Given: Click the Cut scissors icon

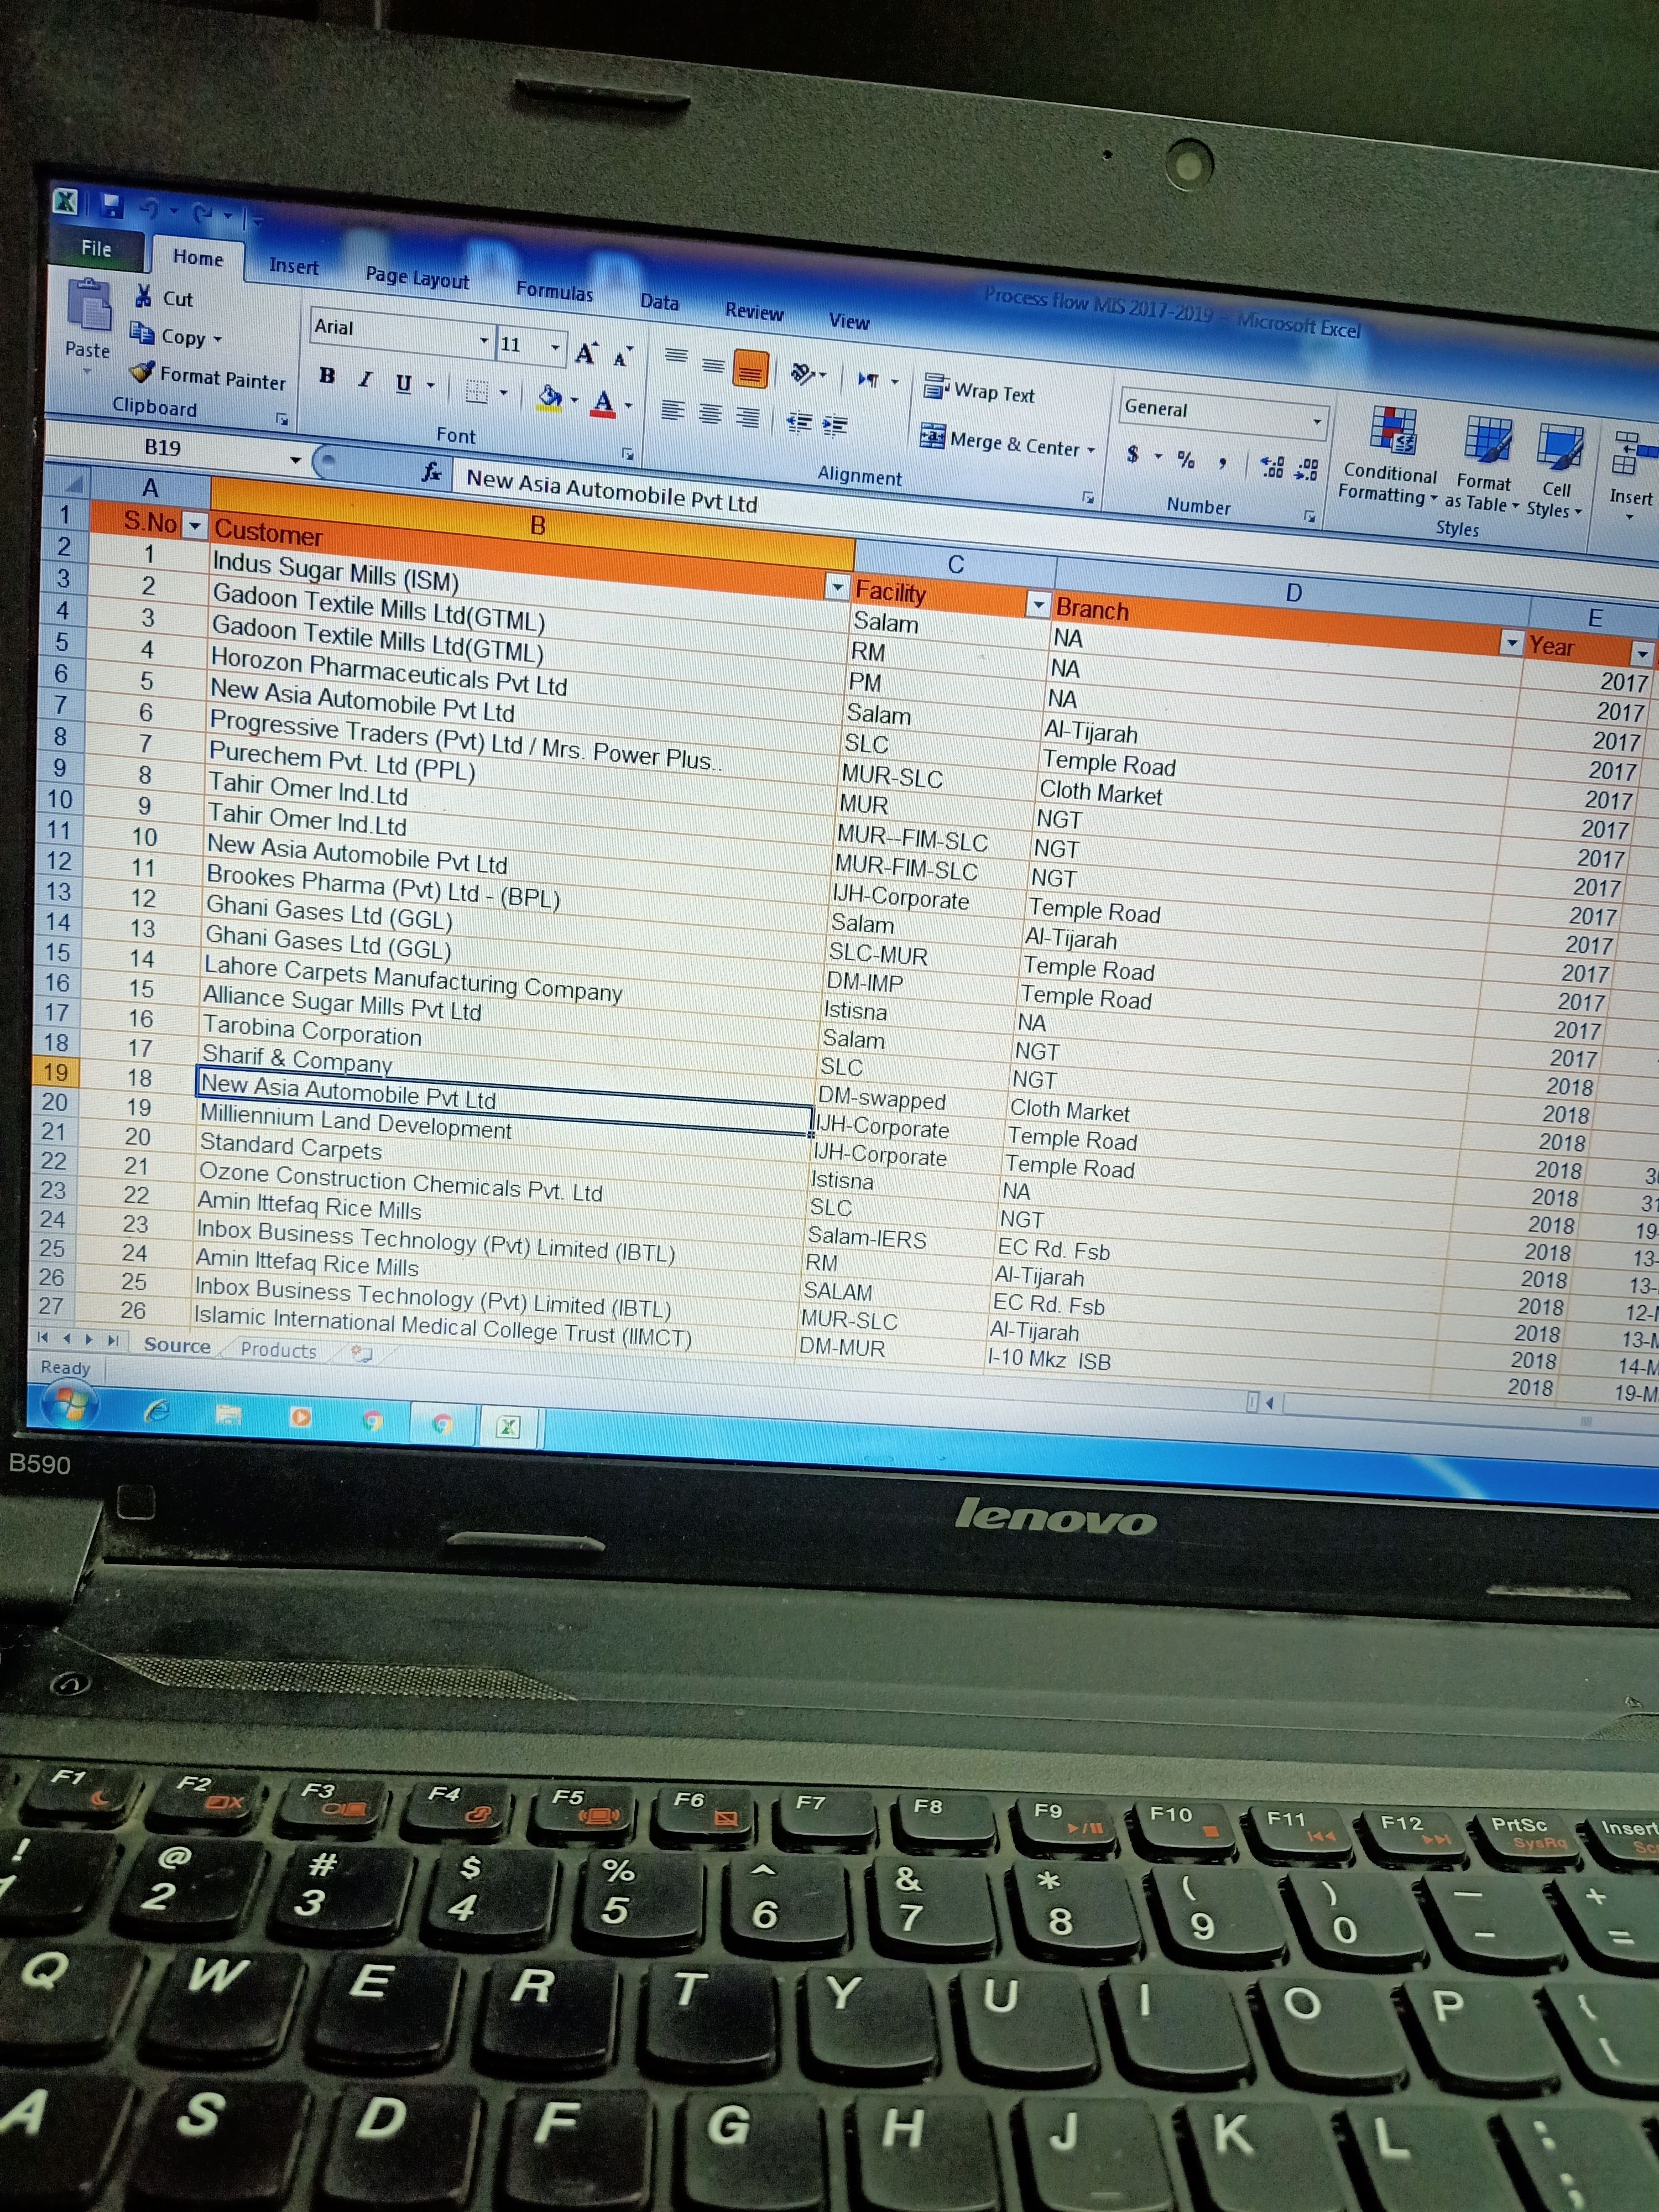Looking at the screenshot, I should pyautogui.click(x=144, y=295).
